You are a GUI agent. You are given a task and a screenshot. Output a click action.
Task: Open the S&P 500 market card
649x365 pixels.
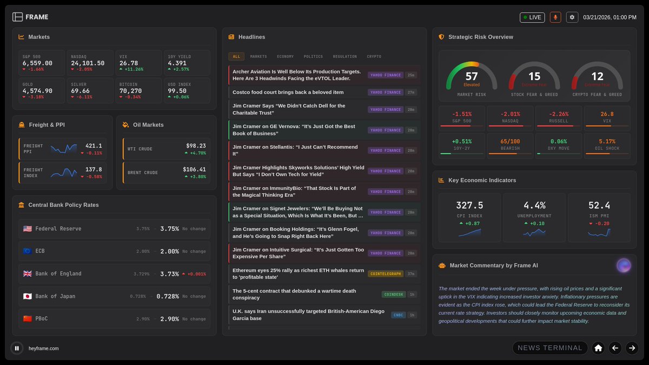[42, 62]
